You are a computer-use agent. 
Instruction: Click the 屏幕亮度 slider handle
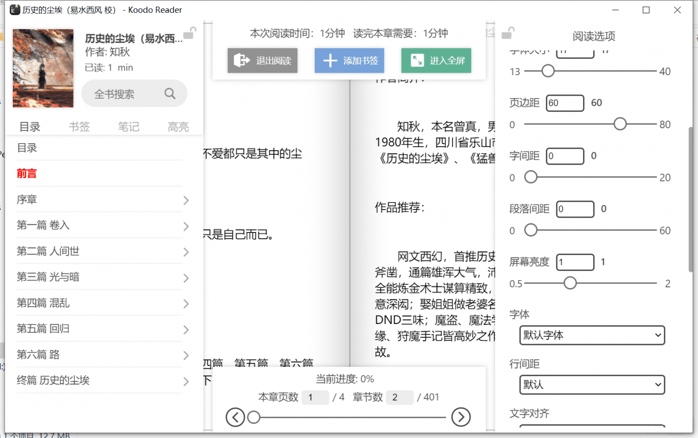point(570,283)
